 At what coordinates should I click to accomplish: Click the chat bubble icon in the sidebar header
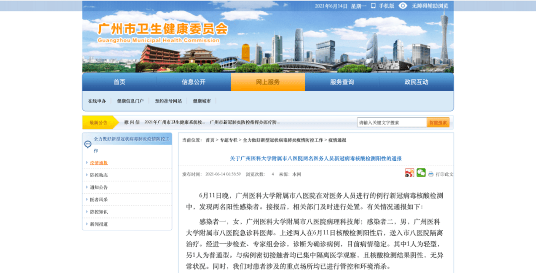pyautogui.click(x=88, y=144)
